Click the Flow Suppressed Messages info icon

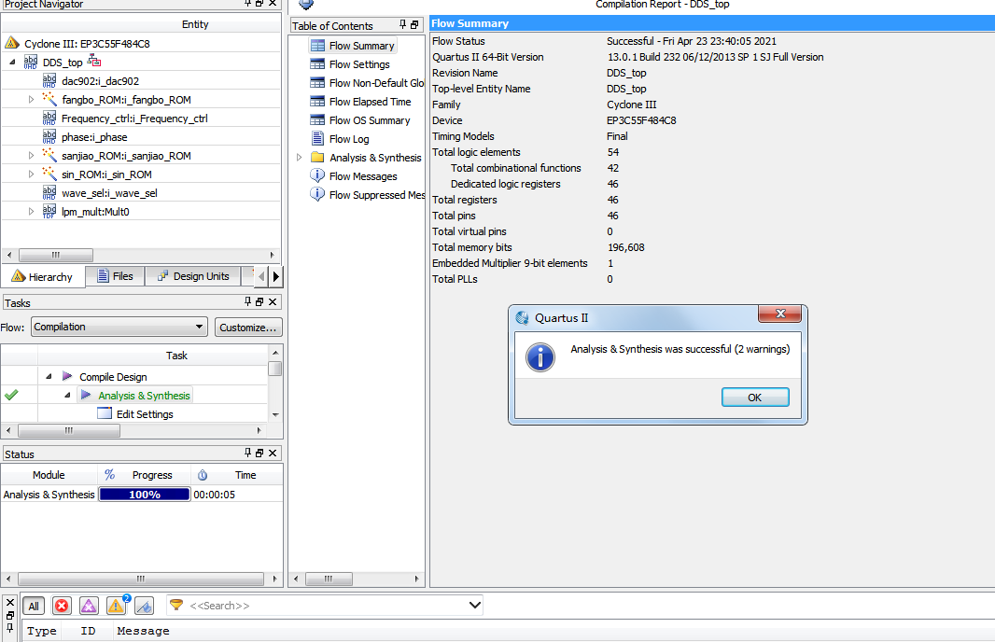pyautogui.click(x=317, y=194)
